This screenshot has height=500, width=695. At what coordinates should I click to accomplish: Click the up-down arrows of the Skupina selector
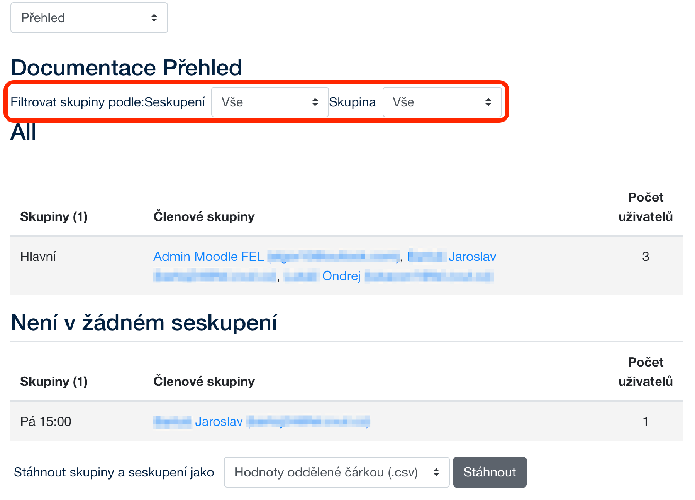(488, 102)
